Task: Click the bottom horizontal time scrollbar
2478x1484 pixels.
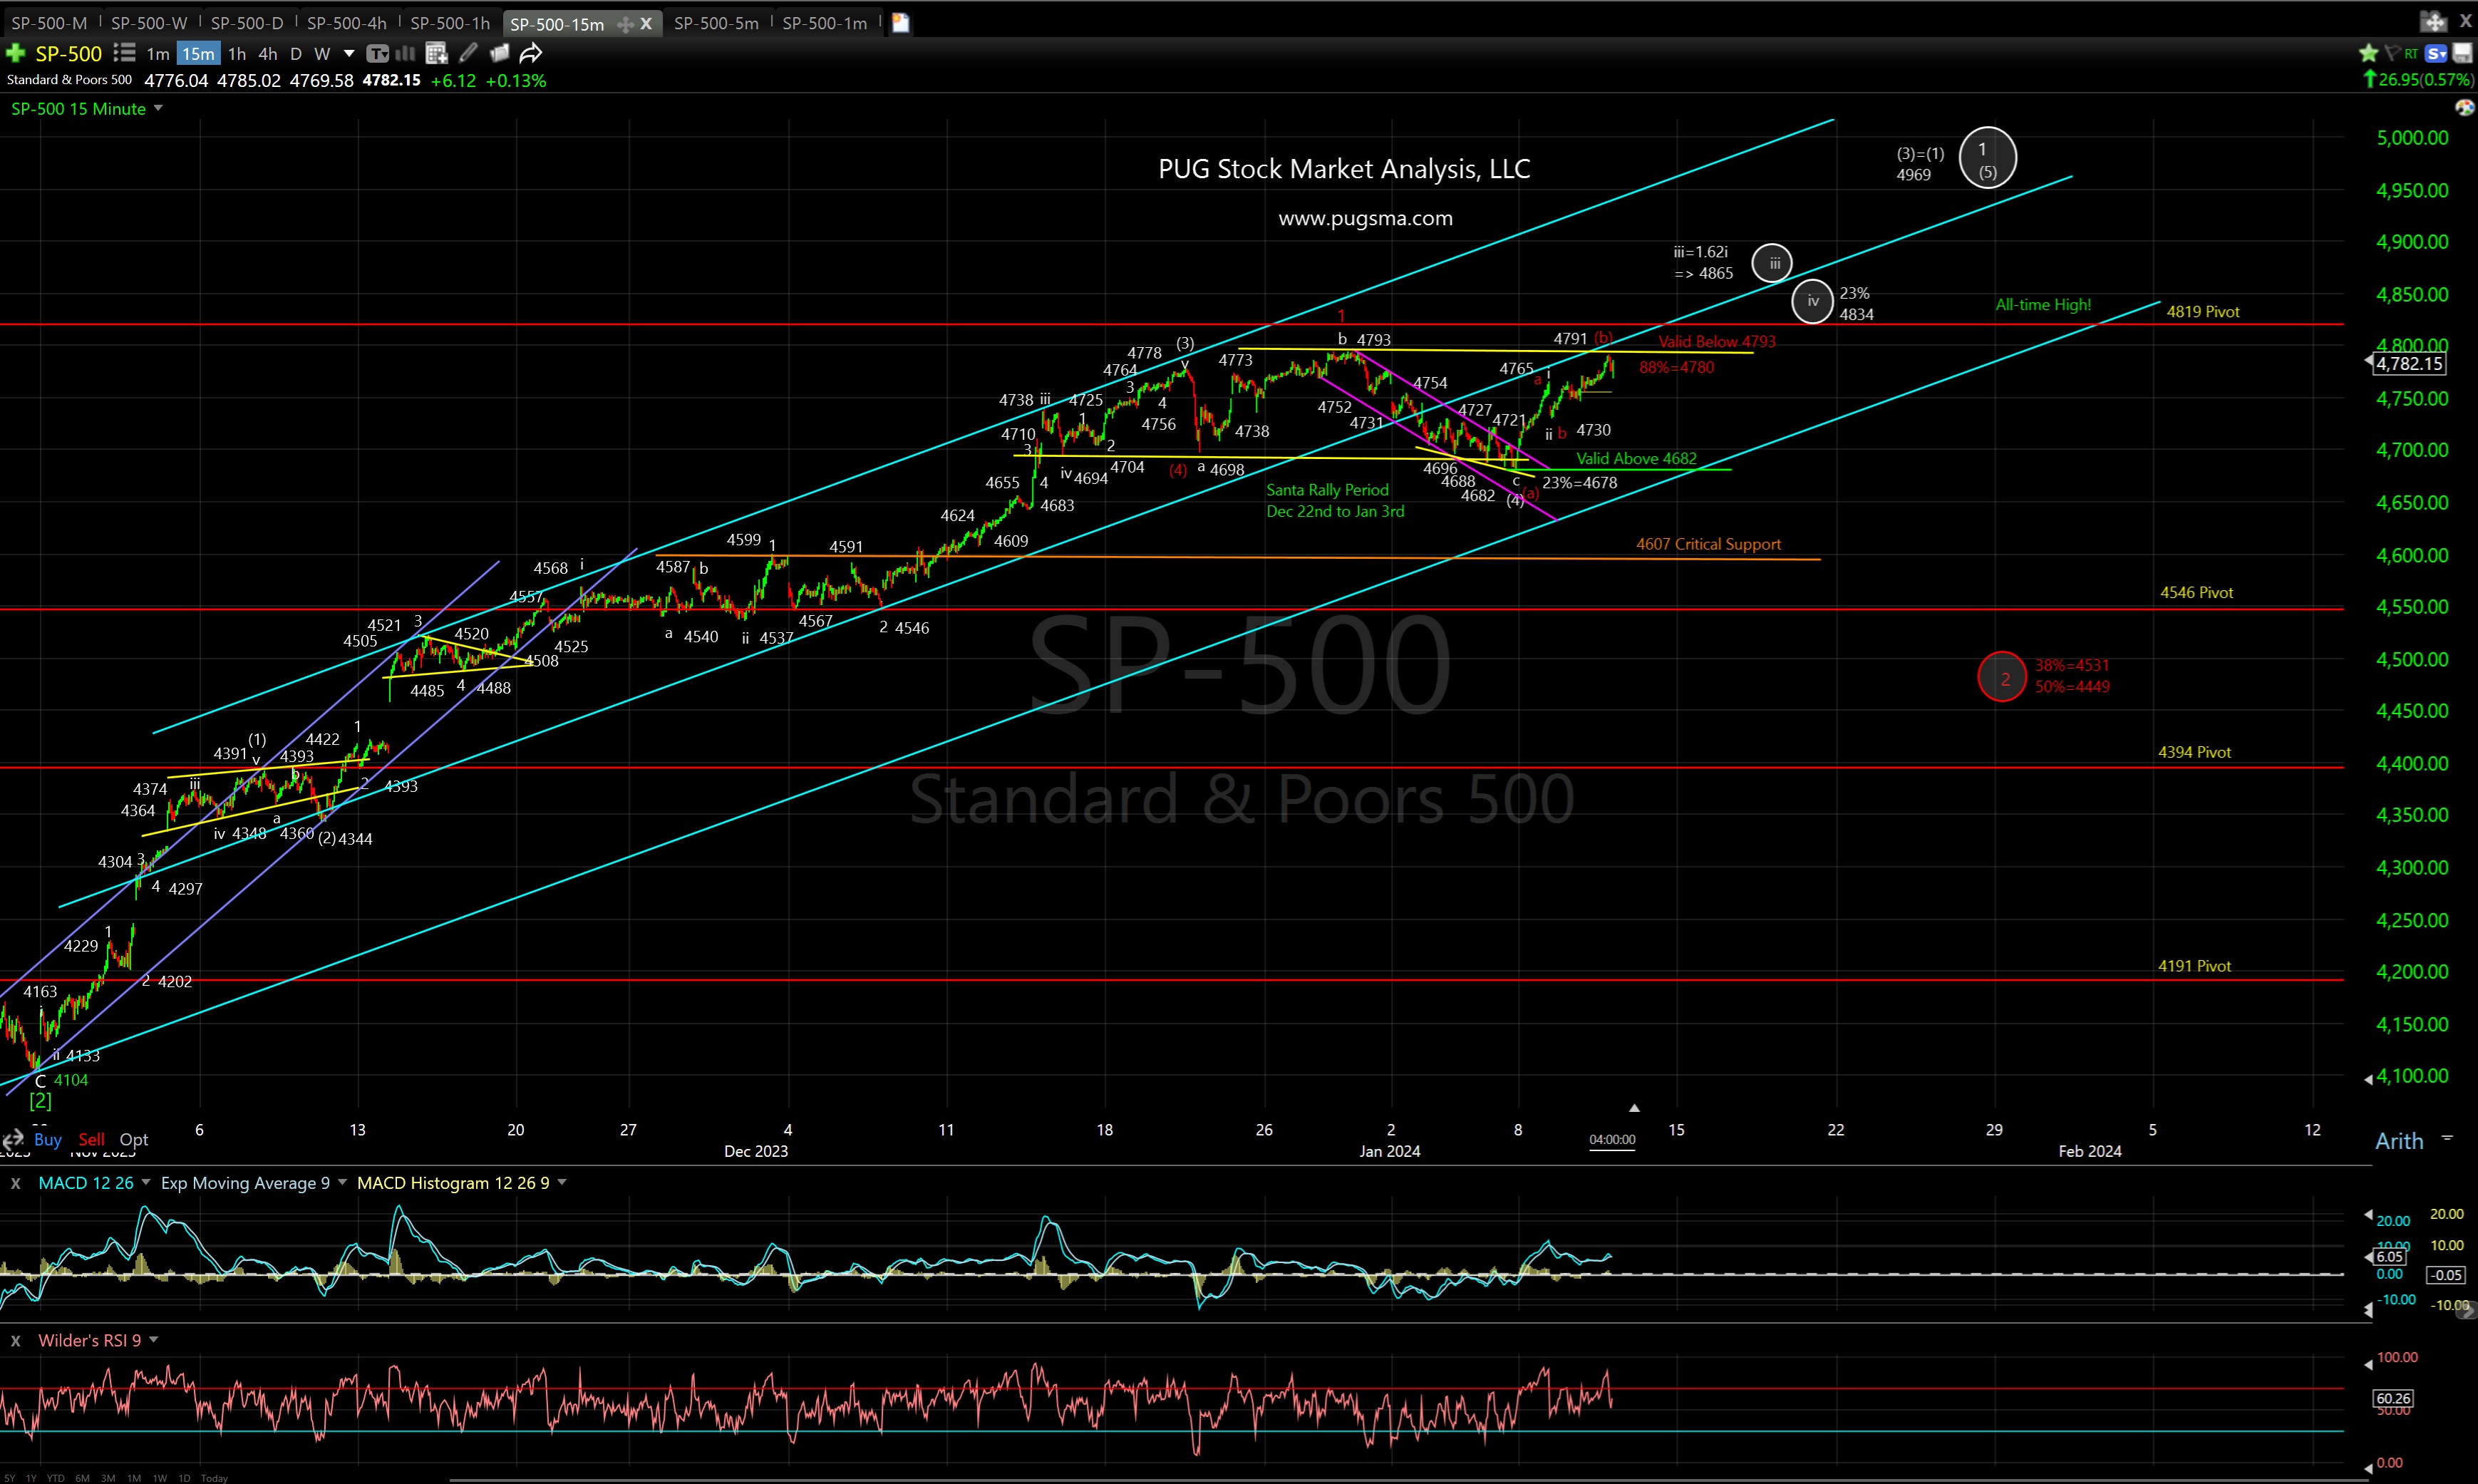Action: pos(1199,1478)
